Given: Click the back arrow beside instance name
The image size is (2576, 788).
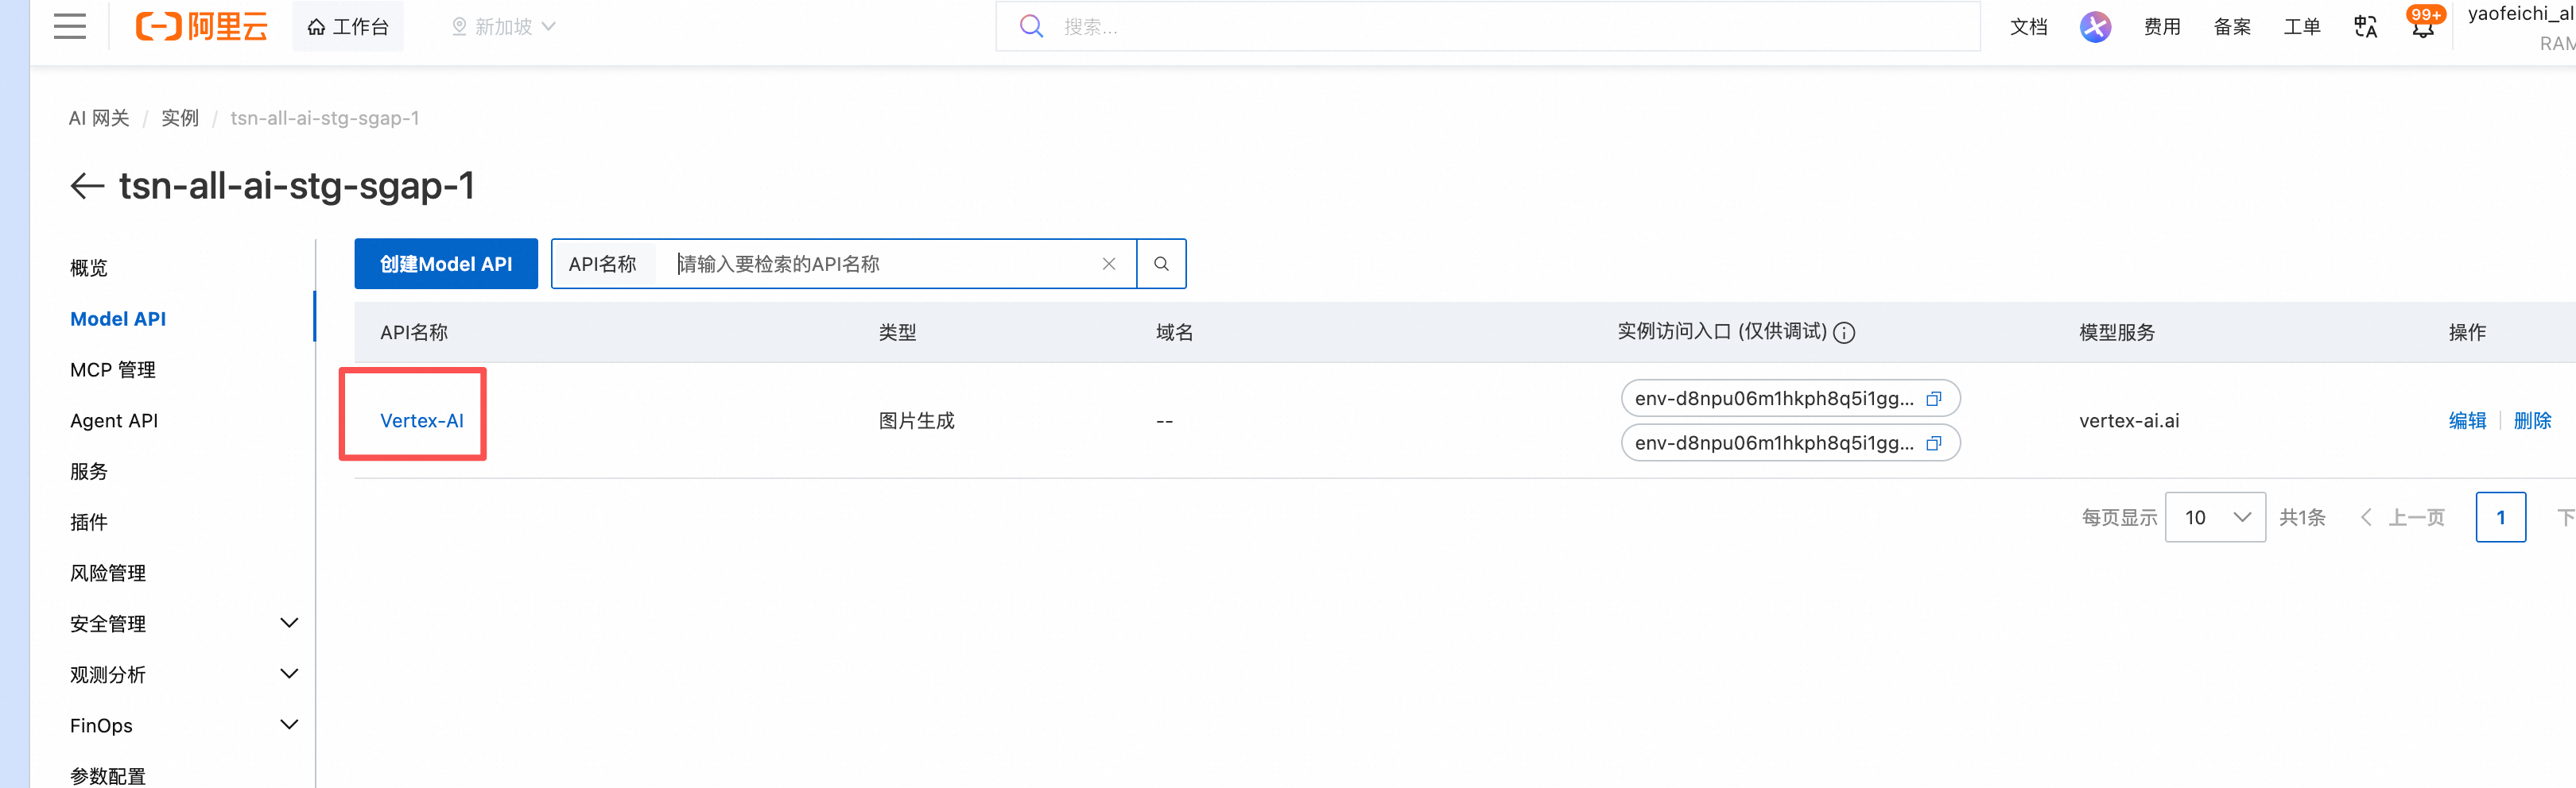Looking at the screenshot, I should 88,186.
